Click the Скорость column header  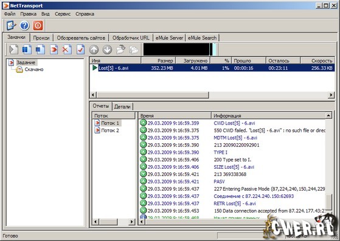click(317, 61)
